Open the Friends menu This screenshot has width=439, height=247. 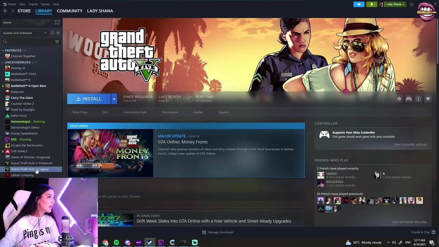pos(33,4)
